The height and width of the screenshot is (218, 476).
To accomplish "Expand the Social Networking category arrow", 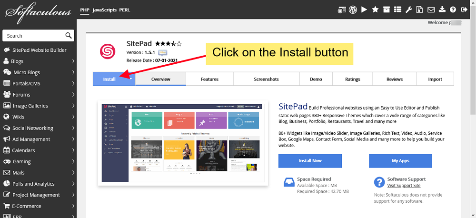I will [x=73, y=128].
